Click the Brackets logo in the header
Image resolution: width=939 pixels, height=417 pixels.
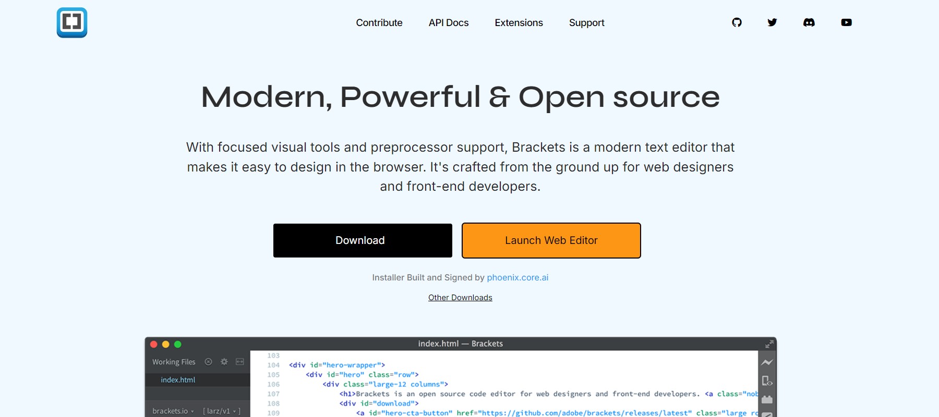(72, 22)
